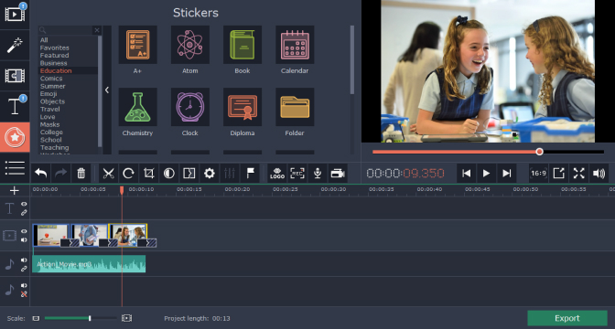The width and height of the screenshot is (615, 329).
Task: Open the 16:9 aspect ratio dropdown
Action: 538,173
